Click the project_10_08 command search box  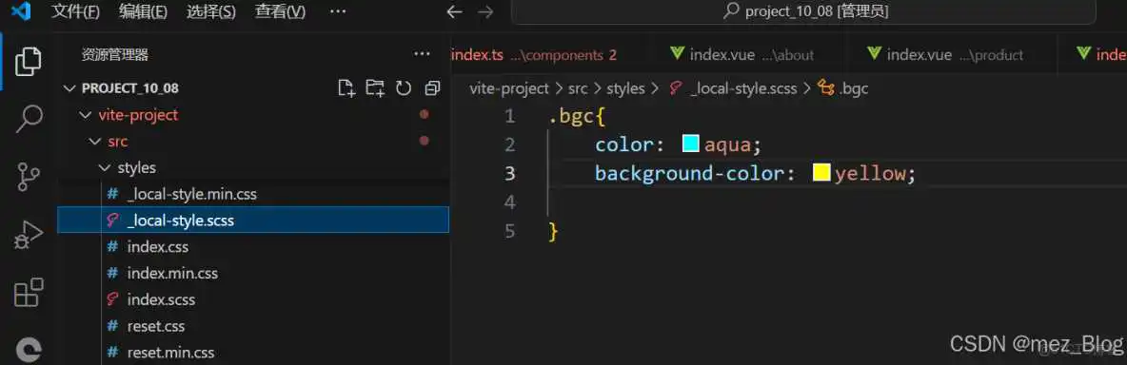point(803,12)
